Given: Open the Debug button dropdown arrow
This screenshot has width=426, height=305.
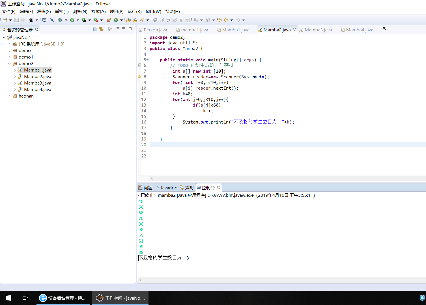Looking at the screenshot, I should coord(66,20).
